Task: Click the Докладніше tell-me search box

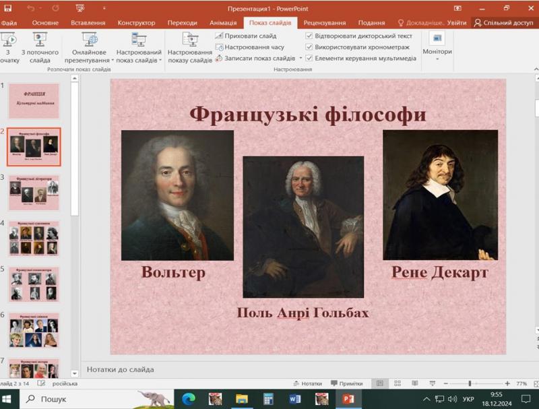Action: click(x=420, y=23)
